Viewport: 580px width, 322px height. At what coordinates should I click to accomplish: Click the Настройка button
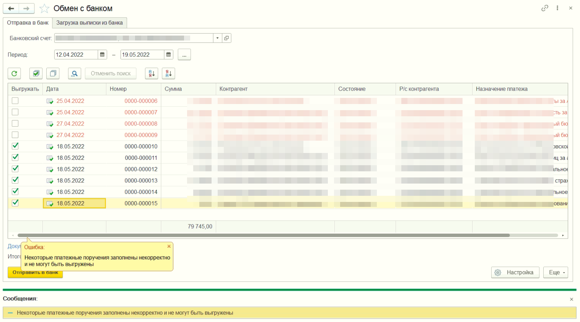(x=515, y=272)
